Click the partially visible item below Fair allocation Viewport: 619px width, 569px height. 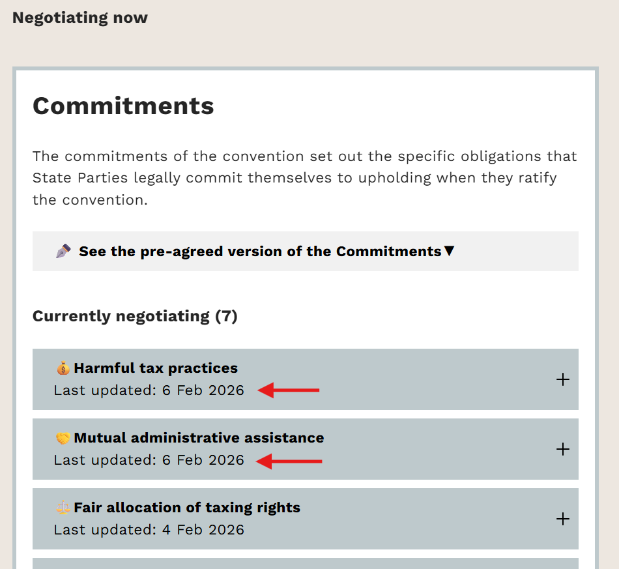point(305,564)
